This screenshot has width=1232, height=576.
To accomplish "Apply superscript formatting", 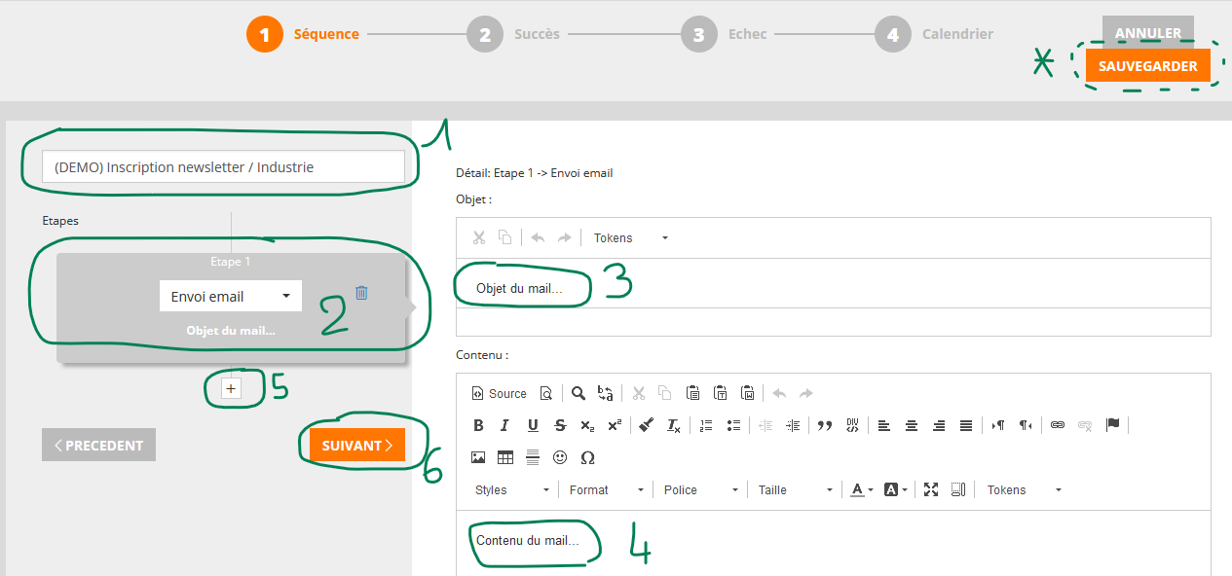I will pyautogui.click(x=615, y=425).
